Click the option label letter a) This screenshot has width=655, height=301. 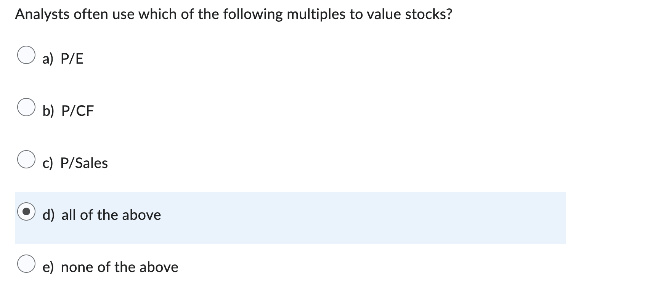[48, 58]
